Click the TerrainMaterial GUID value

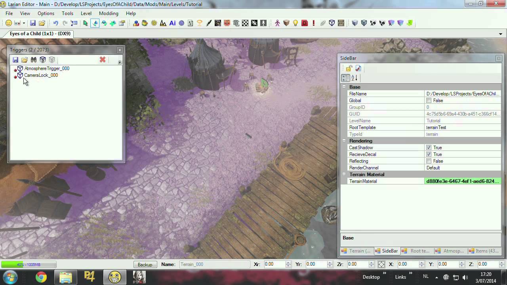[x=462, y=181]
